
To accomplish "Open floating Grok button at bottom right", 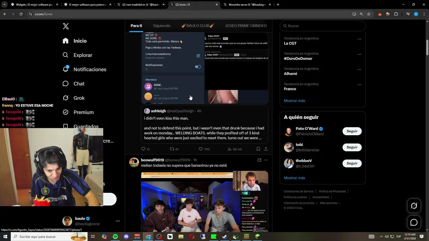I will pyautogui.click(x=414, y=206).
